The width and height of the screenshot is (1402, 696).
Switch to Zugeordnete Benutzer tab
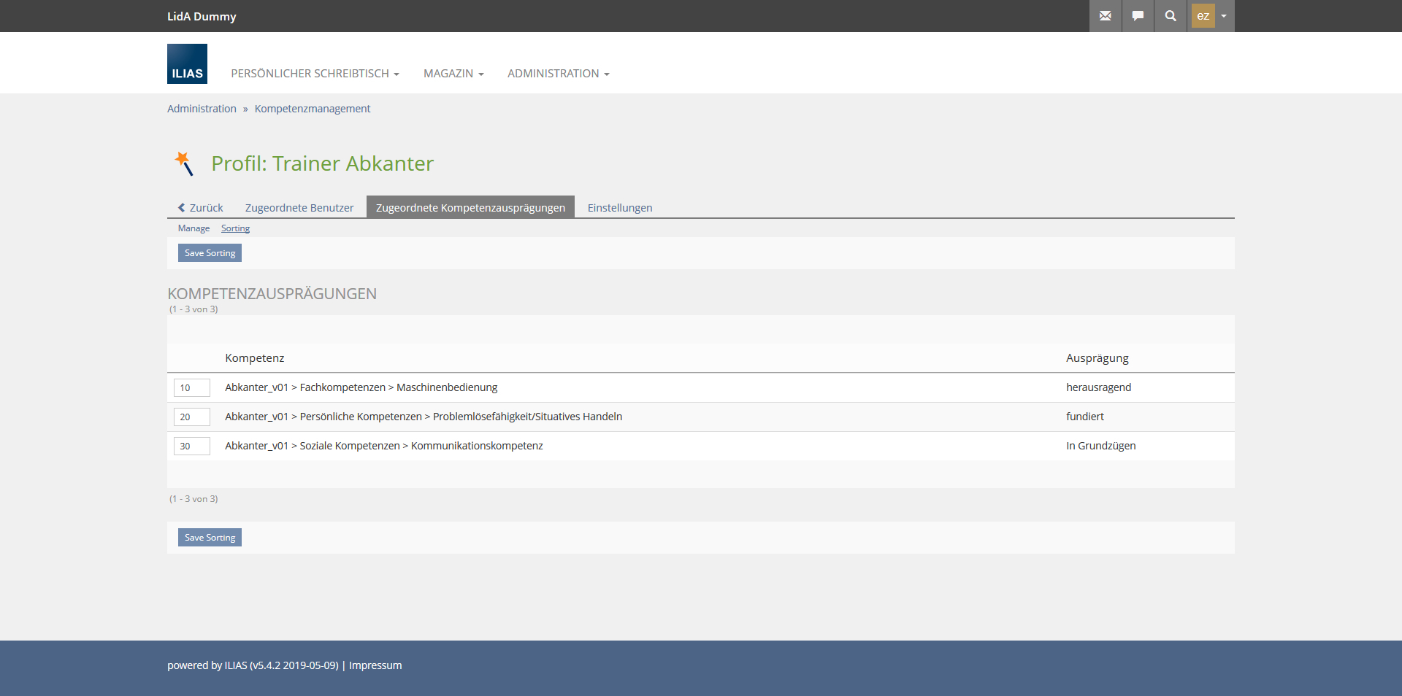299,208
